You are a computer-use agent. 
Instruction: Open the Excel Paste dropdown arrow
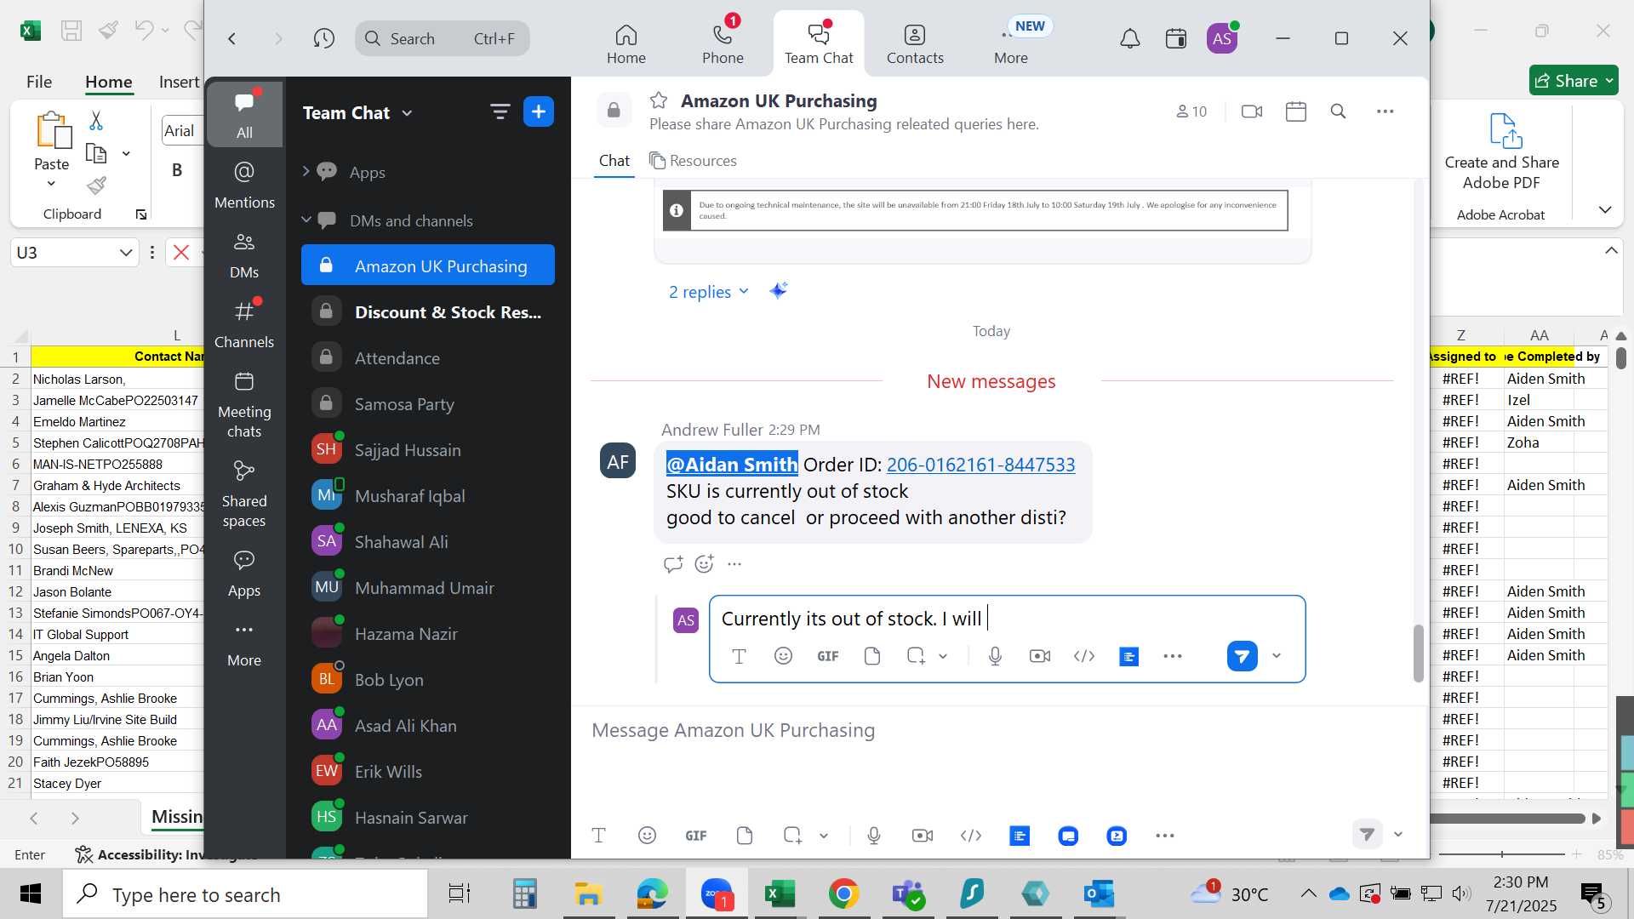(51, 184)
